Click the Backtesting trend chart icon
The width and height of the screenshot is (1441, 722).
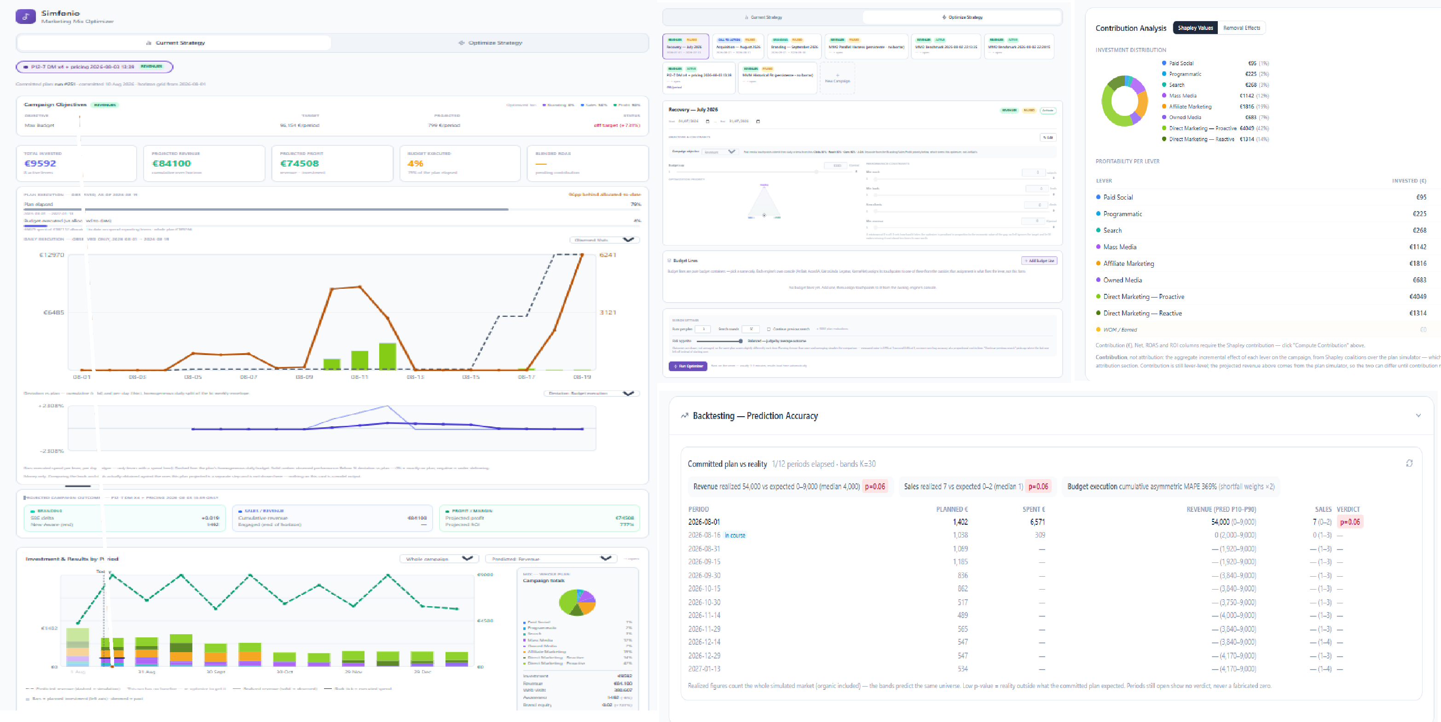coord(684,416)
